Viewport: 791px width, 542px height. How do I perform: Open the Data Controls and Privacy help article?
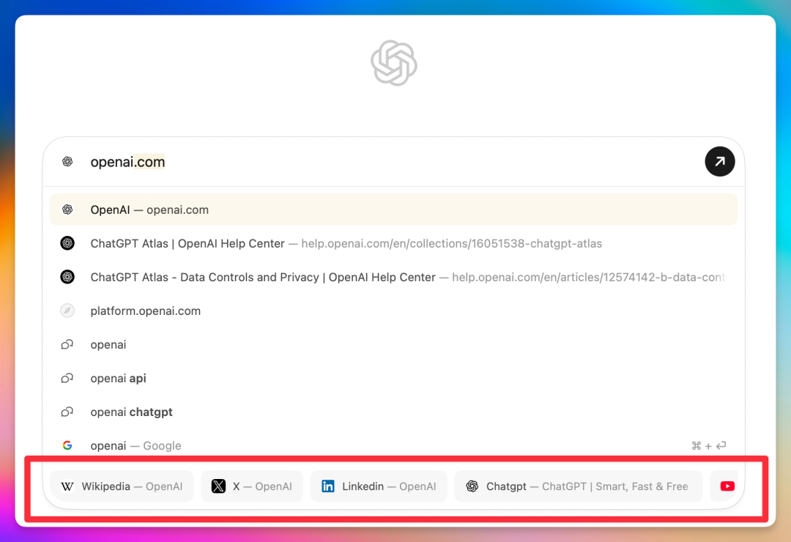(x=293, y=277)
